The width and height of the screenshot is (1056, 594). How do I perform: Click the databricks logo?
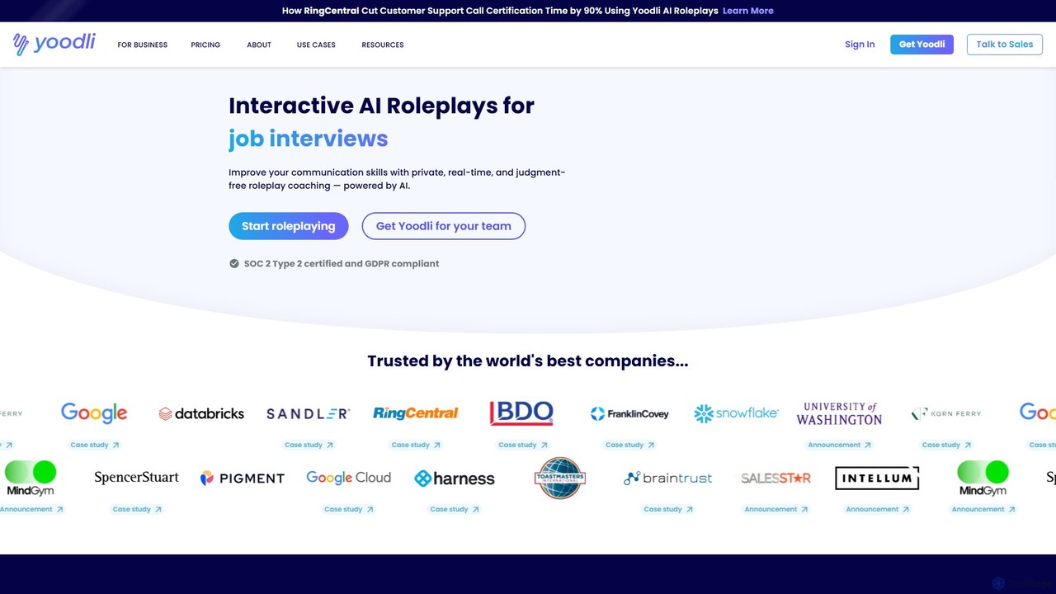pyautogui.click(x=201, y=413)
